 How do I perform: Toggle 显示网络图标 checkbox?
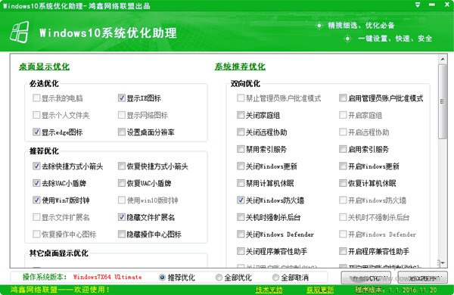point(122,115)
